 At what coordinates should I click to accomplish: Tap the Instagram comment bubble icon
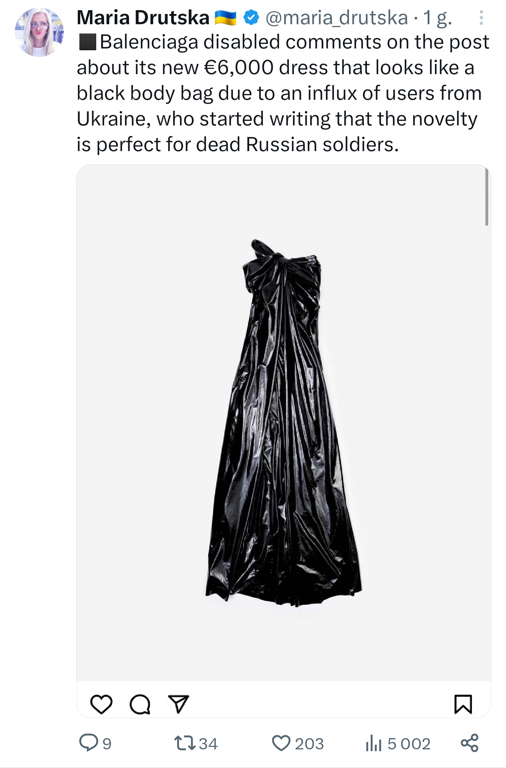[x=140, y=704]
